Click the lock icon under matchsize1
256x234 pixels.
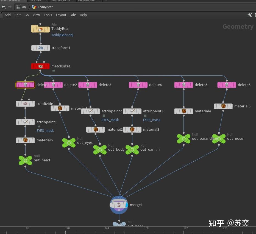[54, 70]
